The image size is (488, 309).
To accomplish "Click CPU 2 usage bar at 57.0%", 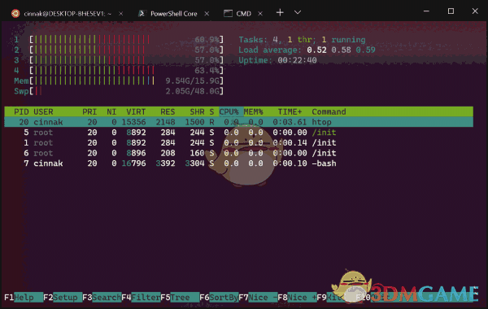I will pyautogui.click(x=127, y=50).
